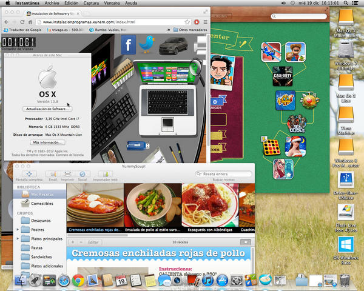Add a recipe with the plus button
This screenshot has width=364, height=291.
(73, 242)
